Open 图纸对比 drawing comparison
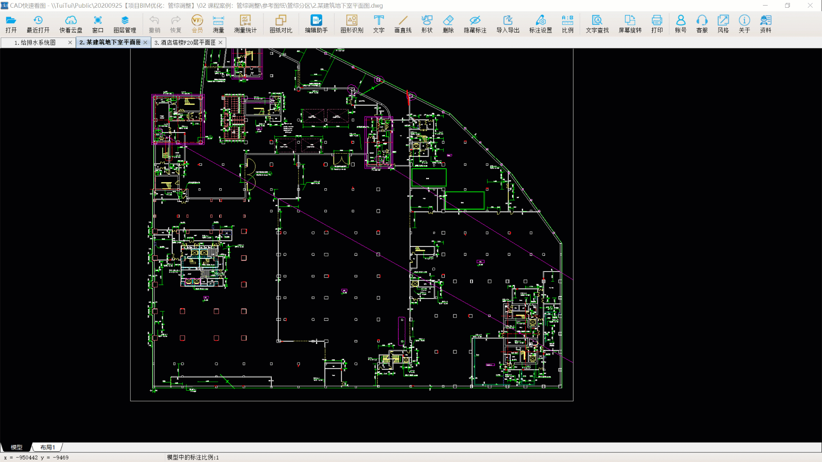Image resolution: width=822 pixels, height=462 pixels. click(281, 24)
